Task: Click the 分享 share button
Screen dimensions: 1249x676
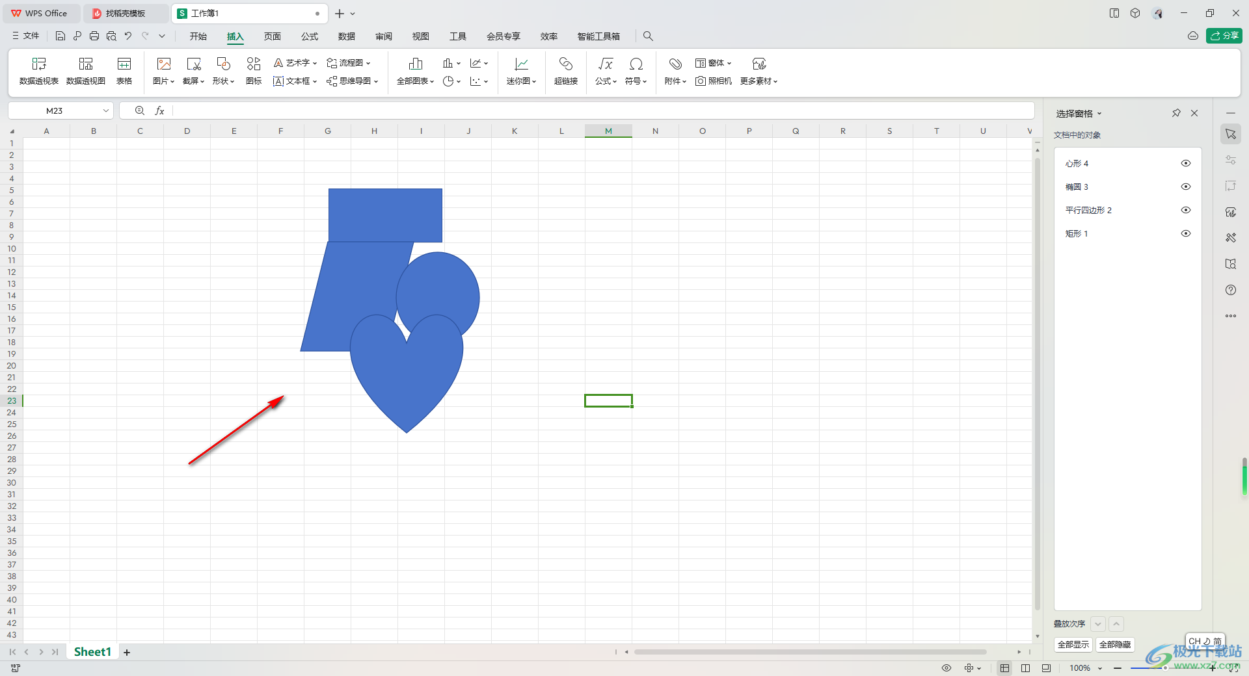Action: click(x=1224, y=36)
